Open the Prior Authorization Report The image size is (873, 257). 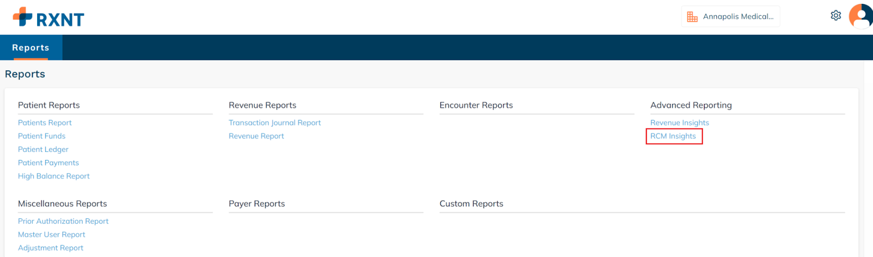pos(63,222)
